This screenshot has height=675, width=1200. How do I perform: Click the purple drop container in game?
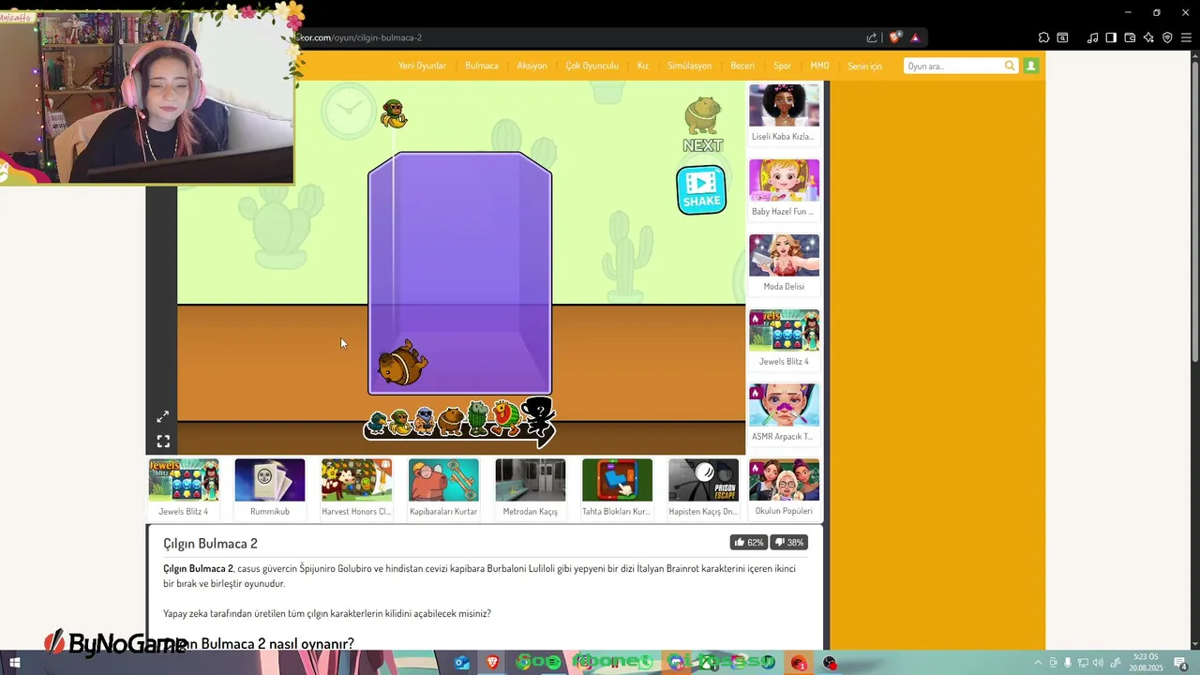(x=459, y=273)
